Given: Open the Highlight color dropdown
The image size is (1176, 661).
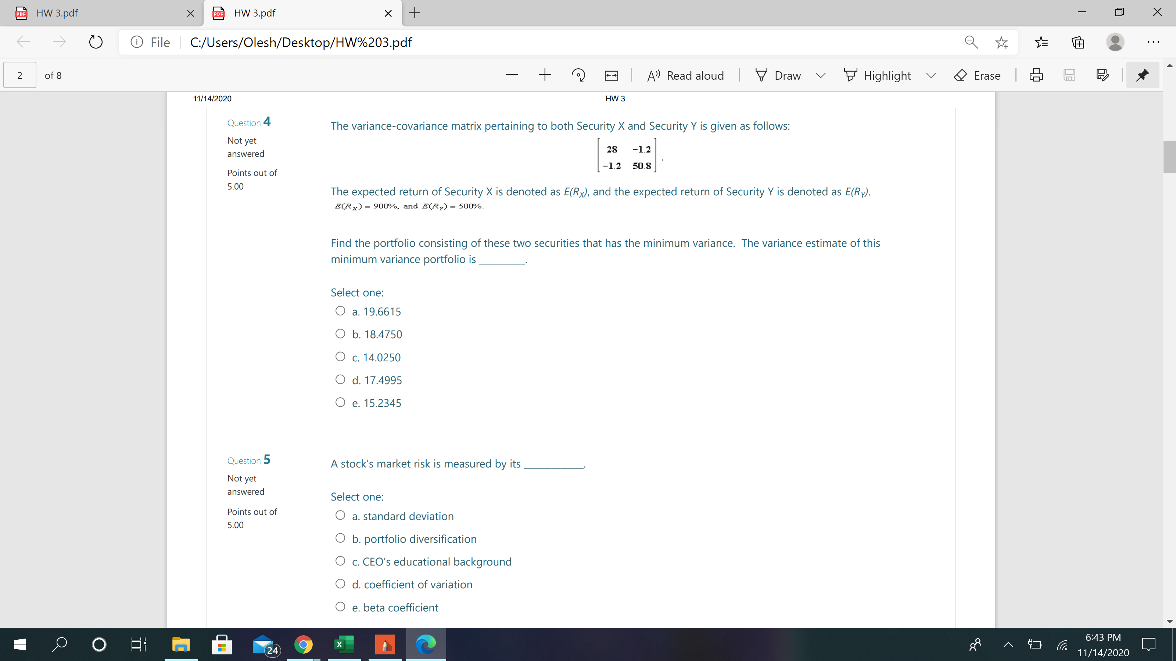Looking at the screenshot, I should click(931, 75).
